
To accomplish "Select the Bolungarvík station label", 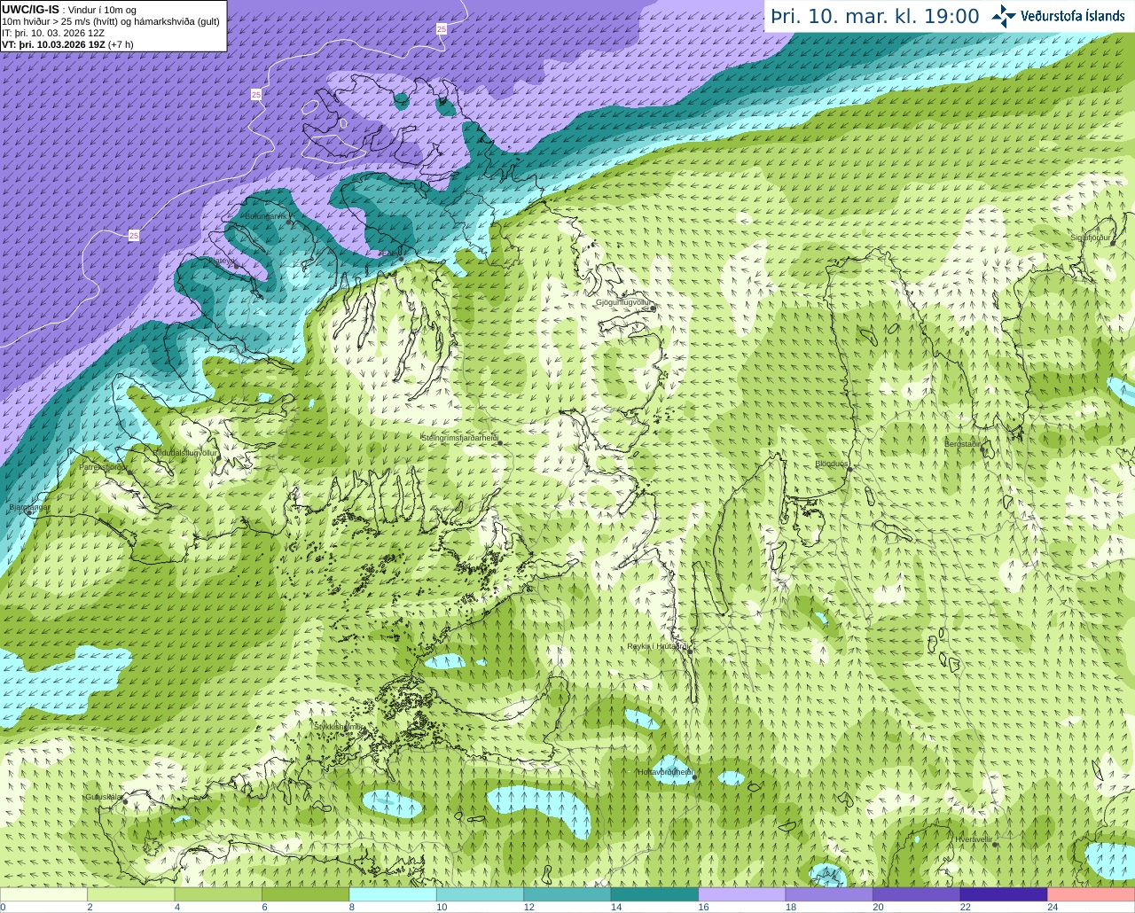I will 266,216.
